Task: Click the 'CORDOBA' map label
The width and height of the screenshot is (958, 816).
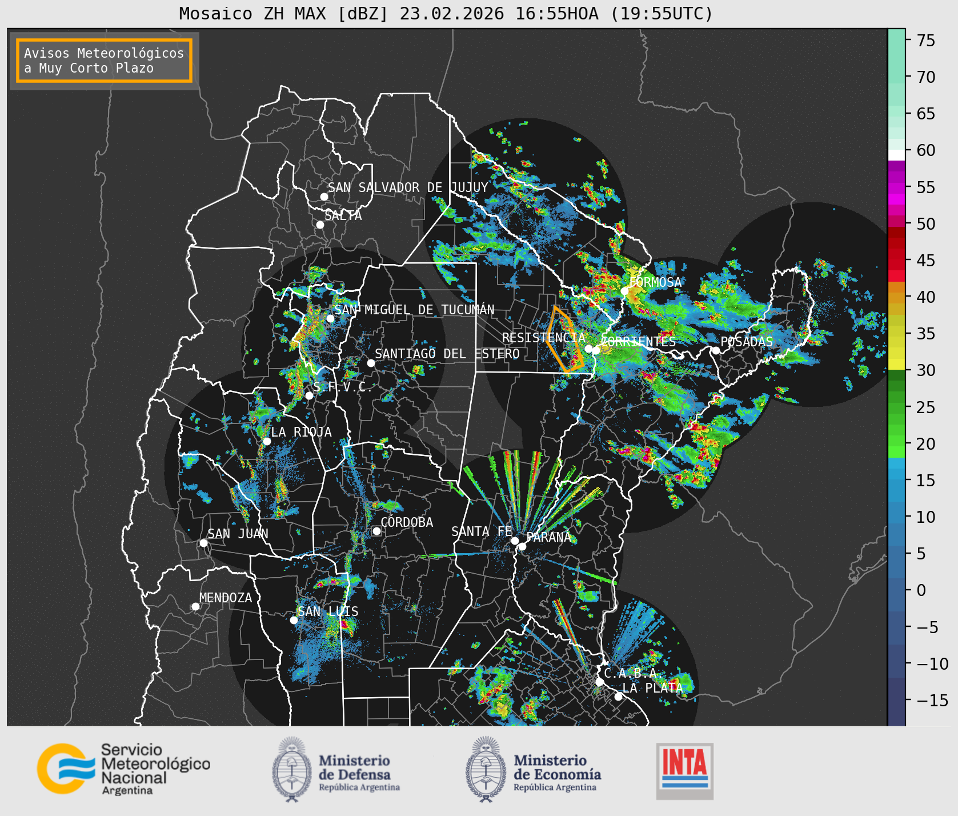Action: tap(407, 522)
